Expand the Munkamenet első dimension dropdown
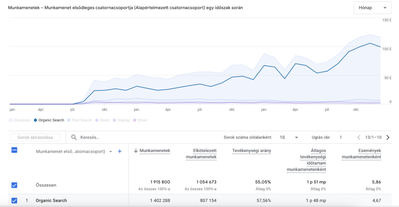The width and height of the screenshot is (399, 207). click(x=110, y=152)
